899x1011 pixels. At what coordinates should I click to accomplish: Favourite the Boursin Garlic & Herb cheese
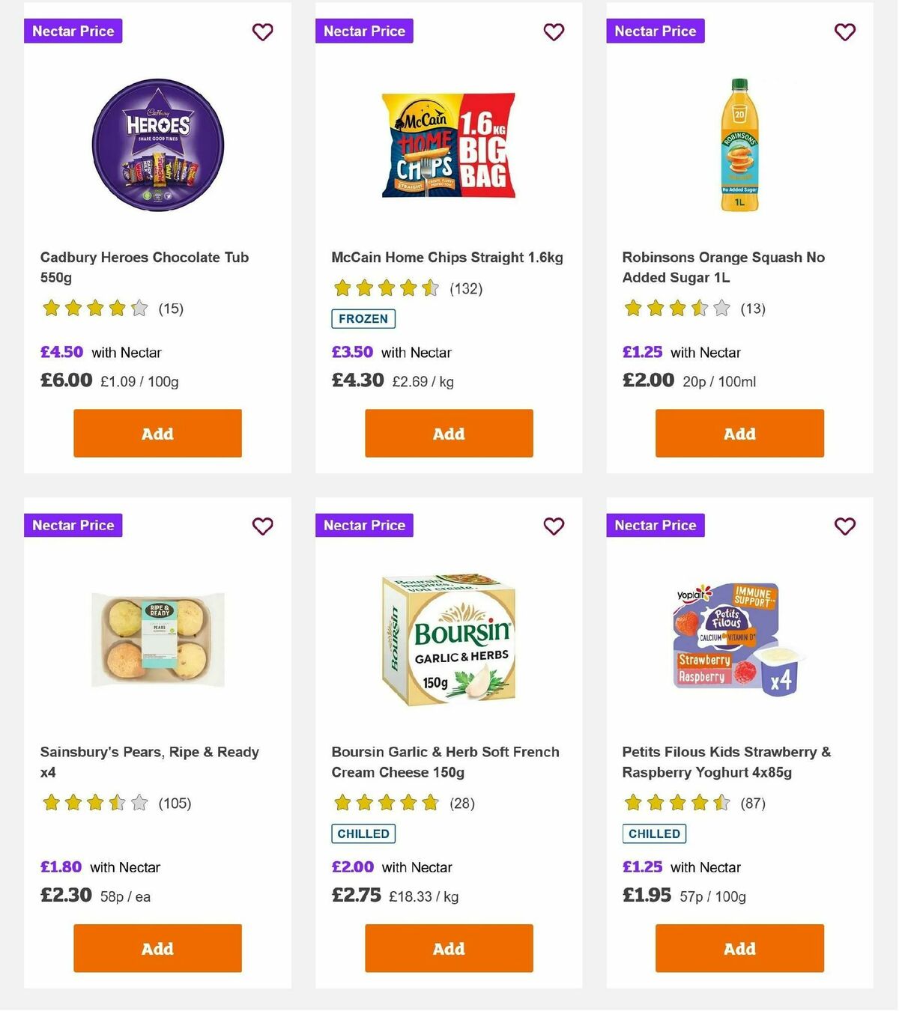(x=554, y=526)
